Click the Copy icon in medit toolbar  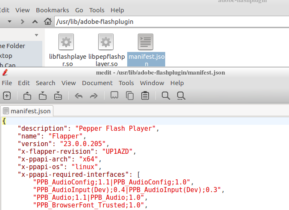130,96
